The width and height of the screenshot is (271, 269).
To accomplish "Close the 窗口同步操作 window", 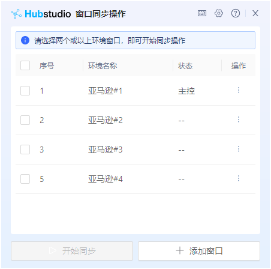I will [255, 13].
